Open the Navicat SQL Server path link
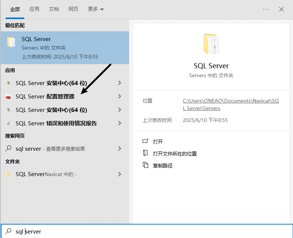 point(231,104)
